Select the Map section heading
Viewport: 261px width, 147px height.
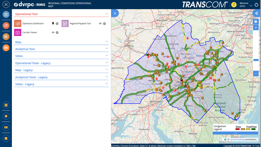(18, 42)
